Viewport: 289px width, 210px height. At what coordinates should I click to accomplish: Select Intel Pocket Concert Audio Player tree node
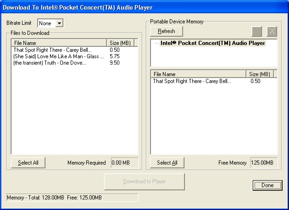212,43
